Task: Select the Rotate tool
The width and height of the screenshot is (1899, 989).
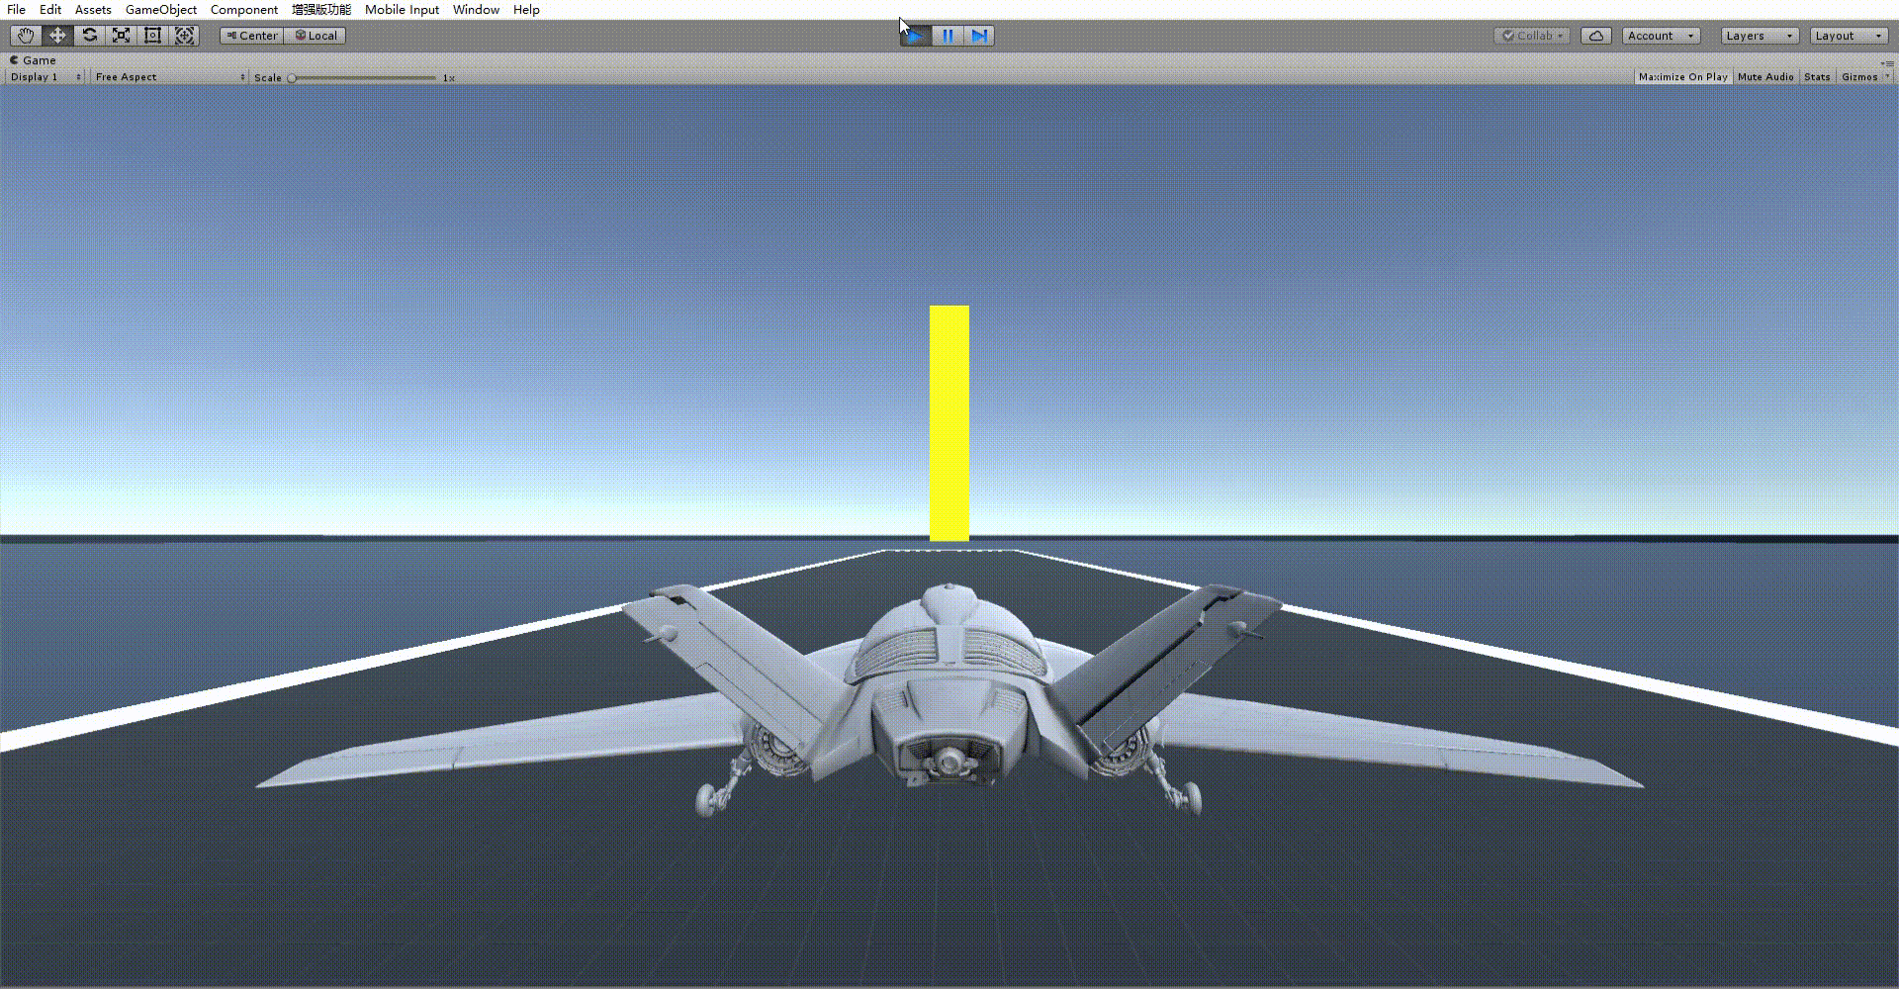Action: tap(89, 35)
